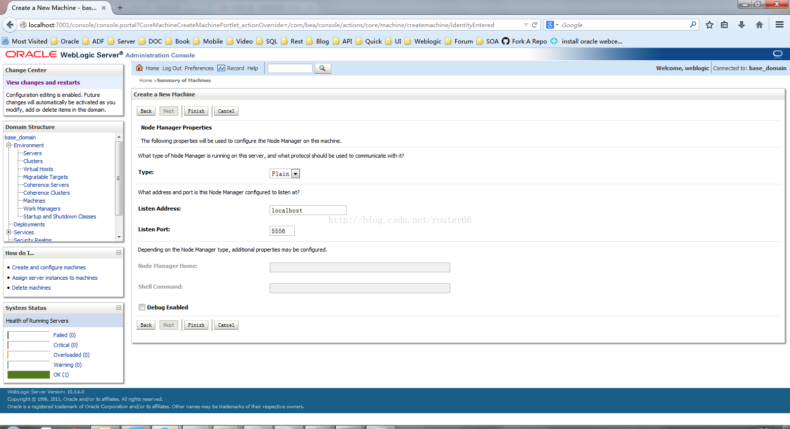Open Assign server instances to machines link

(55, 278)
